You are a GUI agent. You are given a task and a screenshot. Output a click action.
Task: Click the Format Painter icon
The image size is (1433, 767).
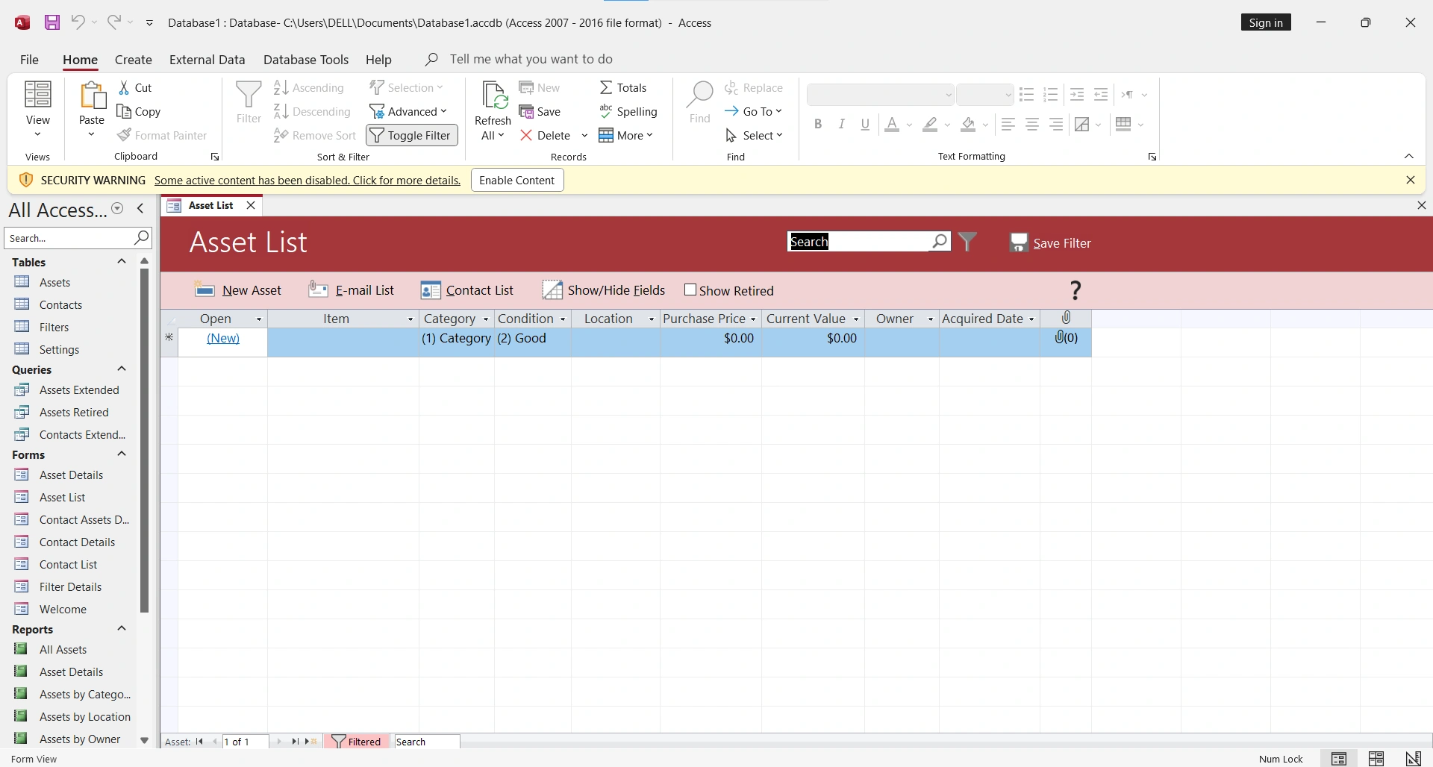[125, 135]
